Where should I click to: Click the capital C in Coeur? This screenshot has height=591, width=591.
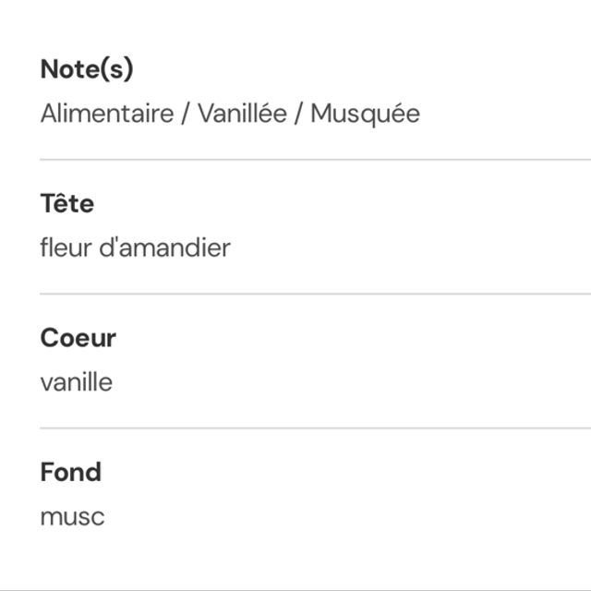(49, 338)
